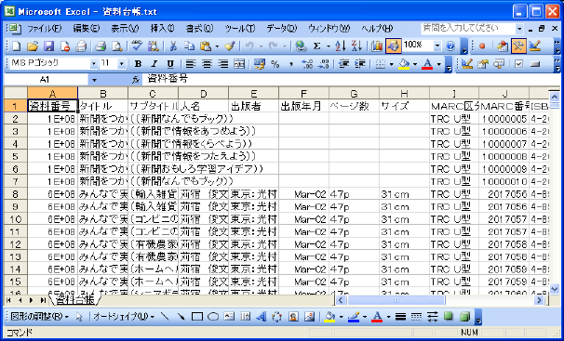The image size is (564, 341).
Task: Open the font size dropdown
Action: tap(122, 64)
